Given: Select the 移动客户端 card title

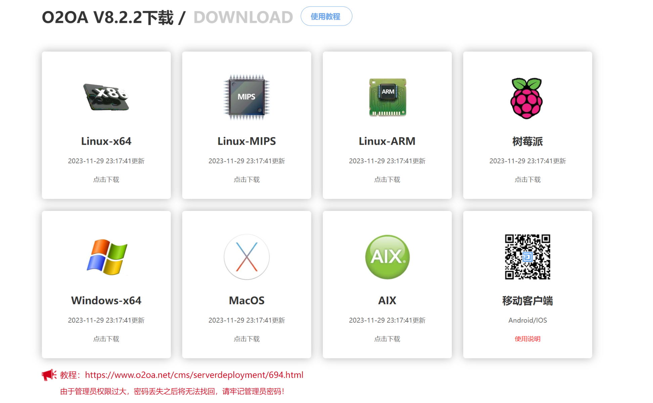Looking at the screenshot, I should (x=527, y=301).
